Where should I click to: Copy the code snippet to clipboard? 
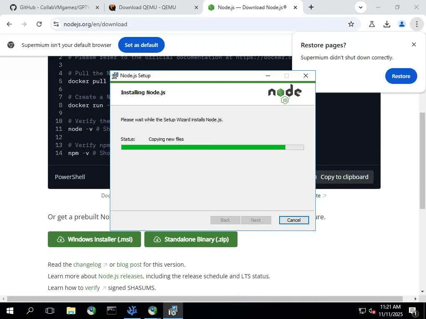coord(344,177)
